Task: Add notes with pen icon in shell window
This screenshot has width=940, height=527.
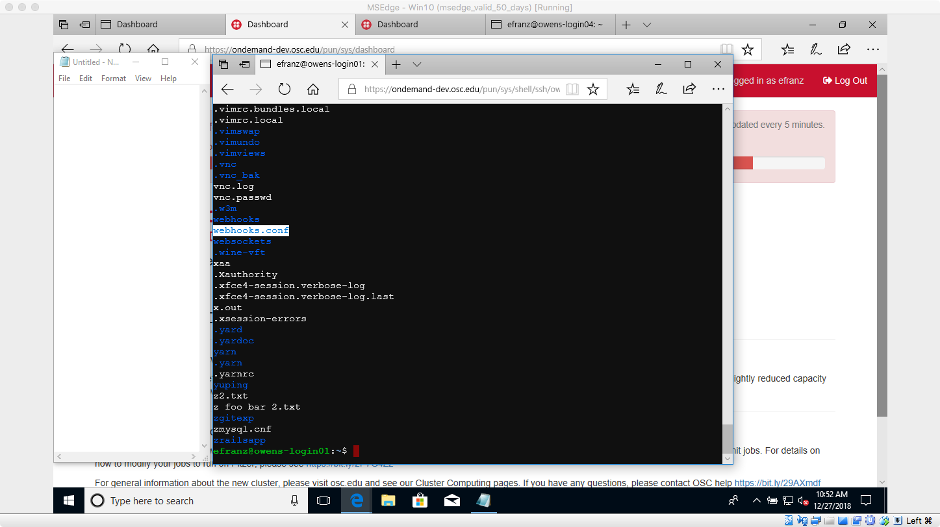Action: [661, 89]
